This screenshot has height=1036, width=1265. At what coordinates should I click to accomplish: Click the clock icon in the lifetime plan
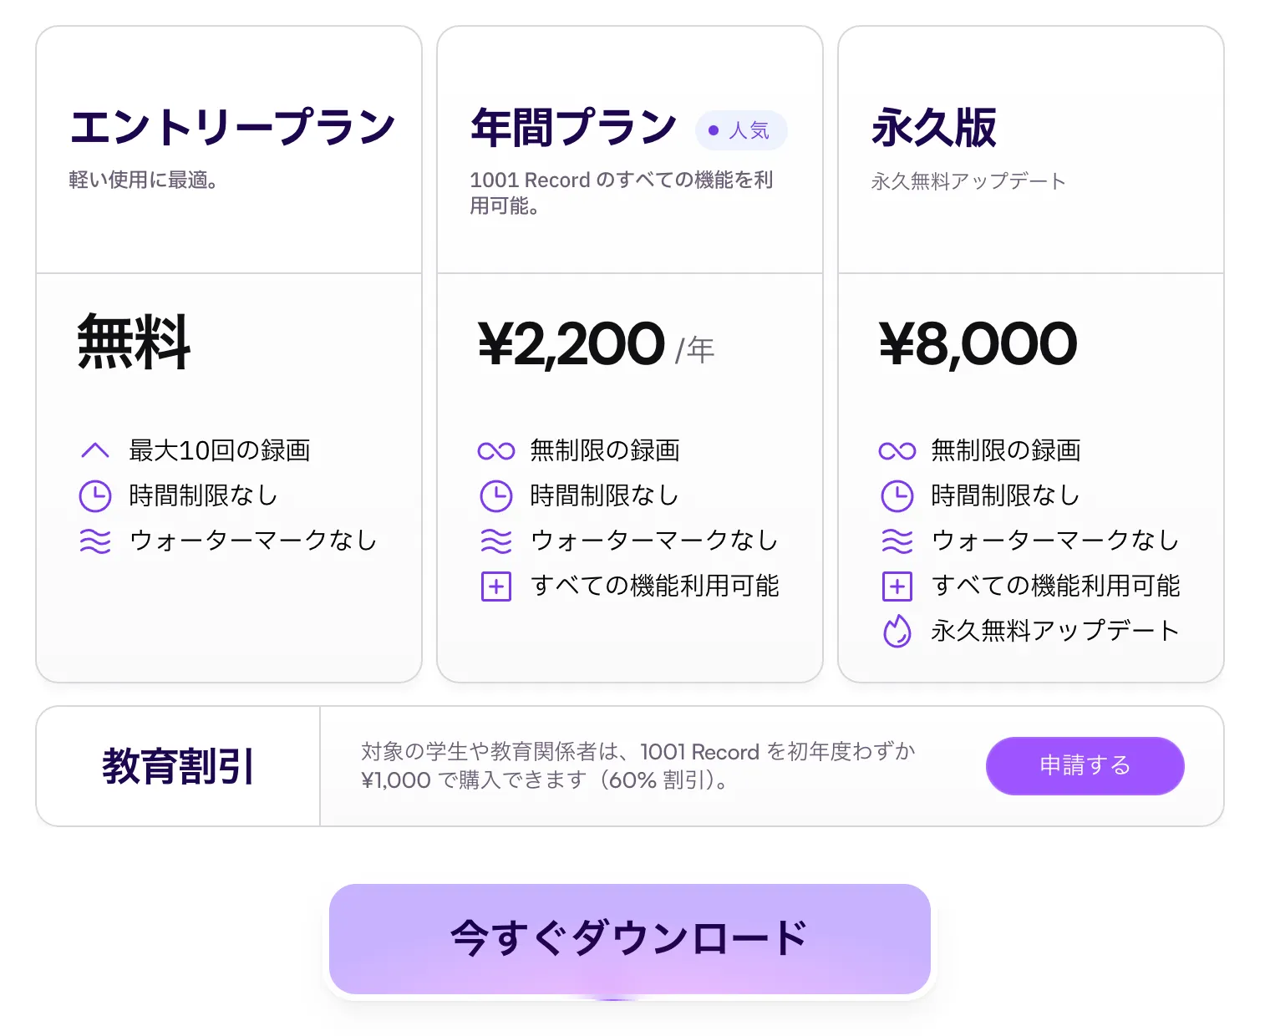point(897,495)
